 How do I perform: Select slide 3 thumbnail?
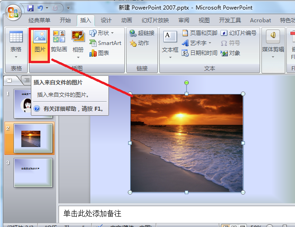click(33, 173)
